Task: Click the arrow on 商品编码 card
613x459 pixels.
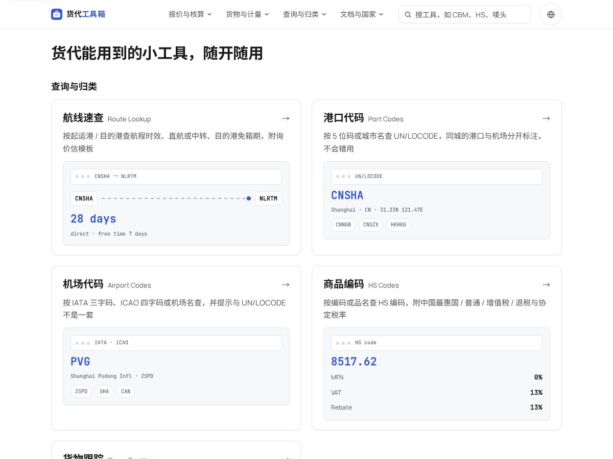Action: (x=546, y=285)
